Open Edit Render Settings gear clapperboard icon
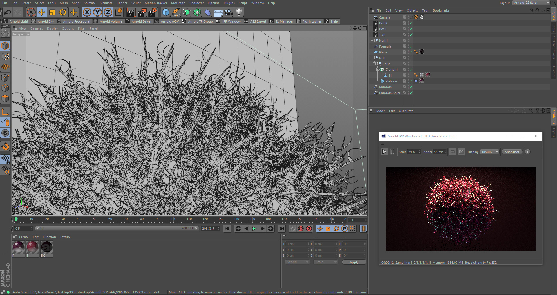The width and height of the screenshot is (557, 295). (152, 12)
